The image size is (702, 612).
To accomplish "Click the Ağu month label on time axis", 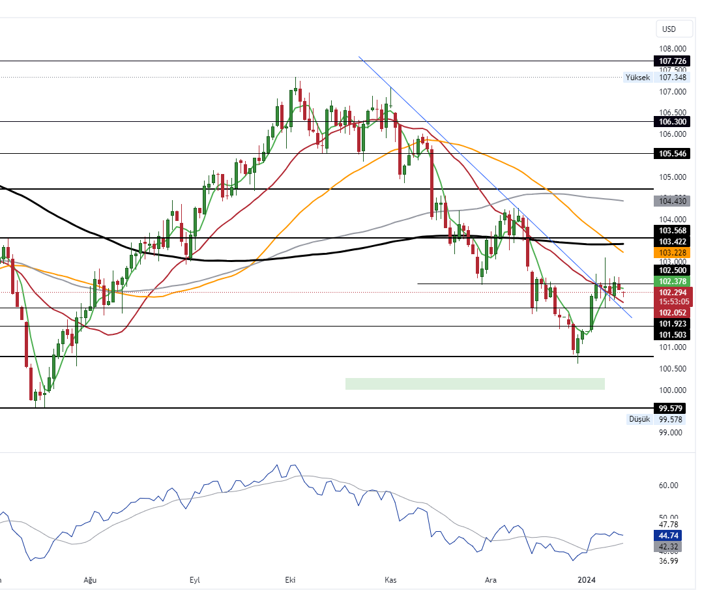I will (90, 580).
